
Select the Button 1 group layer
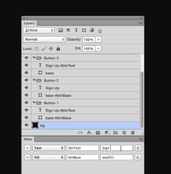(85, 103)
